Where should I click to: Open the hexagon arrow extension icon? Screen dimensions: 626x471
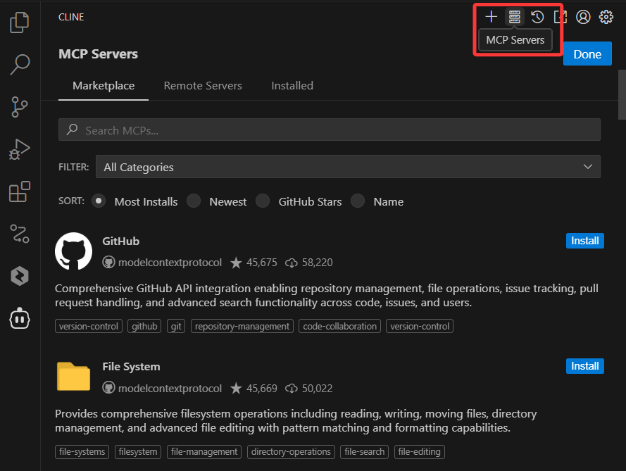[x=19, y=276]
